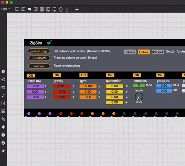
Task: Open the cube Objects browser in sidebar
Action: click(3, 71)
